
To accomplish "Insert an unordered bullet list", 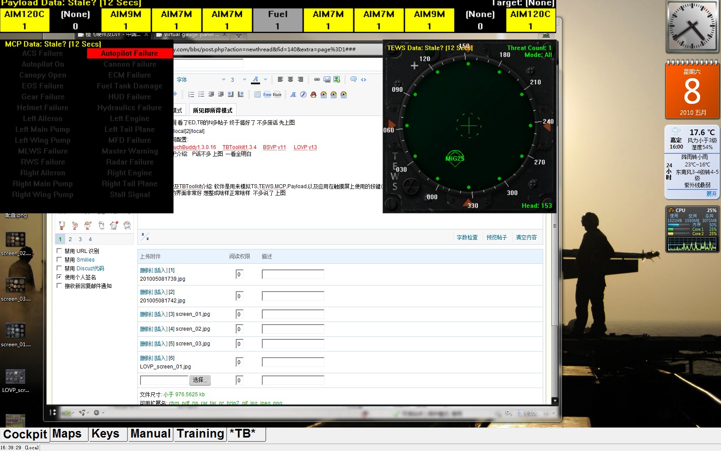I will (201, 94).
